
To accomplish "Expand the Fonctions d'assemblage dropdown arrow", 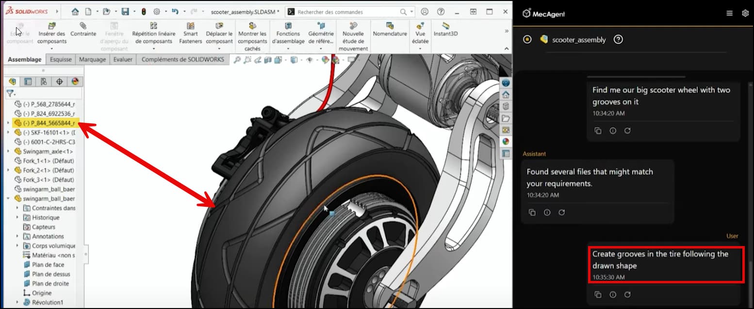I will (288, 48).
